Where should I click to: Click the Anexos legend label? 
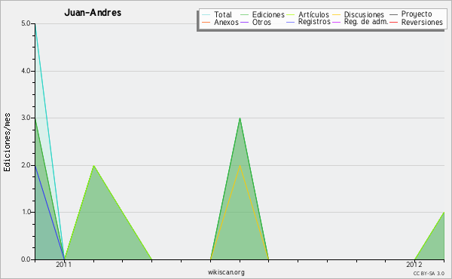[x=226, y=22]
